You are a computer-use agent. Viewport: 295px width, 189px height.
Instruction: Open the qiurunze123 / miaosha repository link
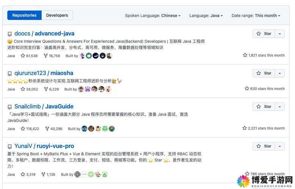[x=44, y=73]
